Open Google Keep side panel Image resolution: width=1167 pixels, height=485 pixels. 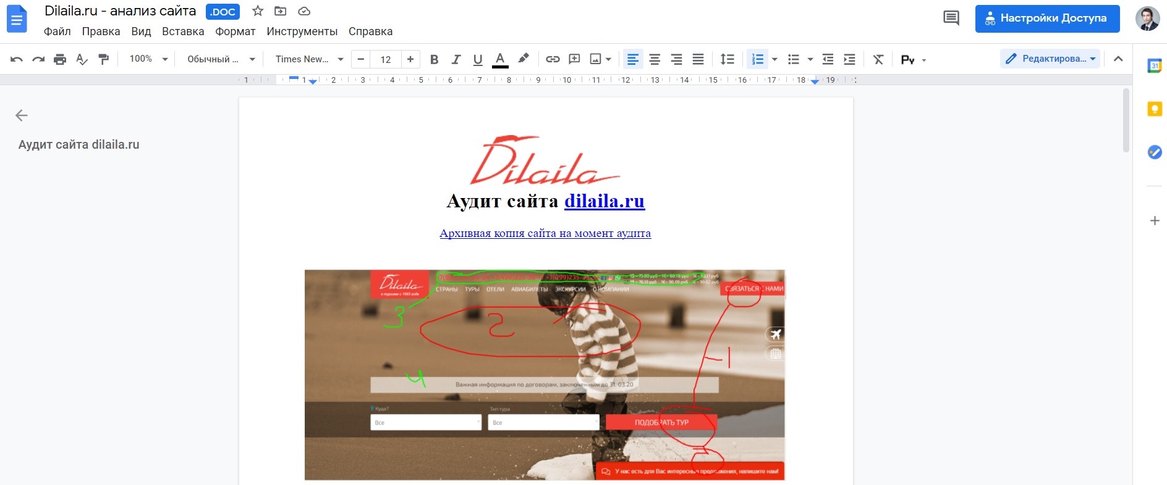tap(1154, 109)
